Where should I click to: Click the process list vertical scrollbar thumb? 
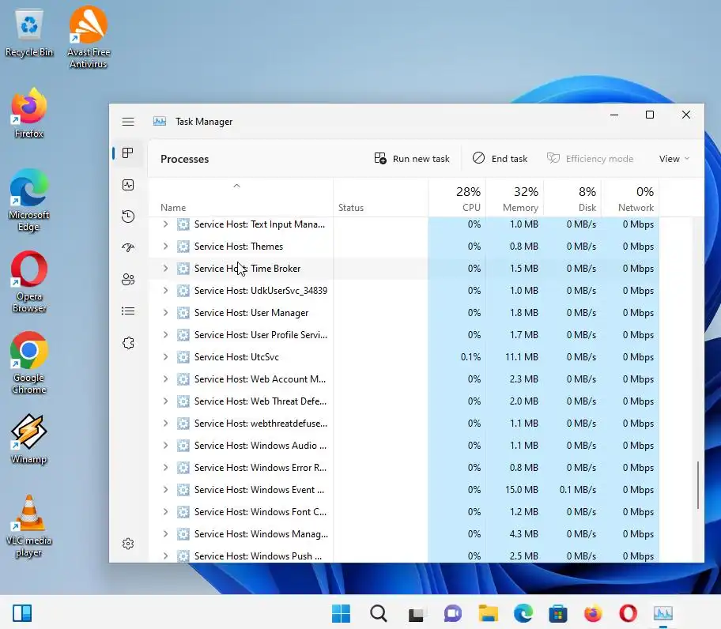[x=698, y=485]
